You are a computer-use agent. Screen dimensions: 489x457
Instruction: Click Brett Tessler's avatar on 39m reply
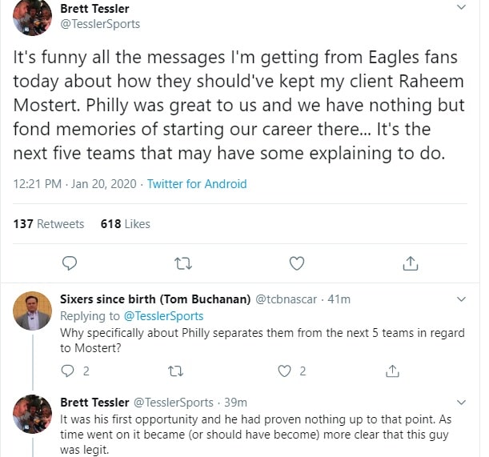pyautogui.click(x=33, y=414)
